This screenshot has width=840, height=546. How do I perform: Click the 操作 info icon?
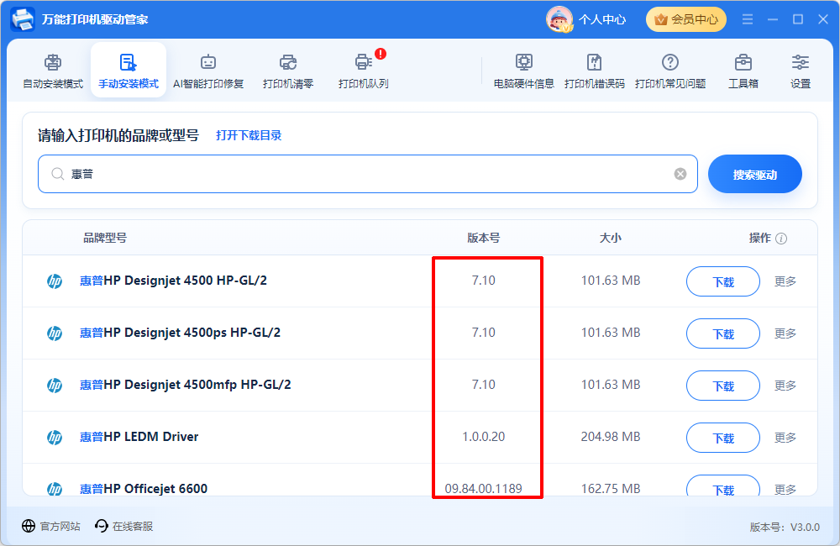781,239
